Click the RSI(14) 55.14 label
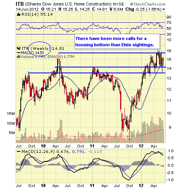This screenshot has height=189, width=180. [x=37, y=14]
